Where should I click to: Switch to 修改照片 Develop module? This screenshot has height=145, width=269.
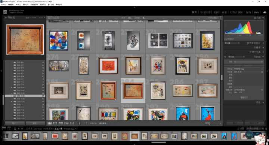(205, 12)
